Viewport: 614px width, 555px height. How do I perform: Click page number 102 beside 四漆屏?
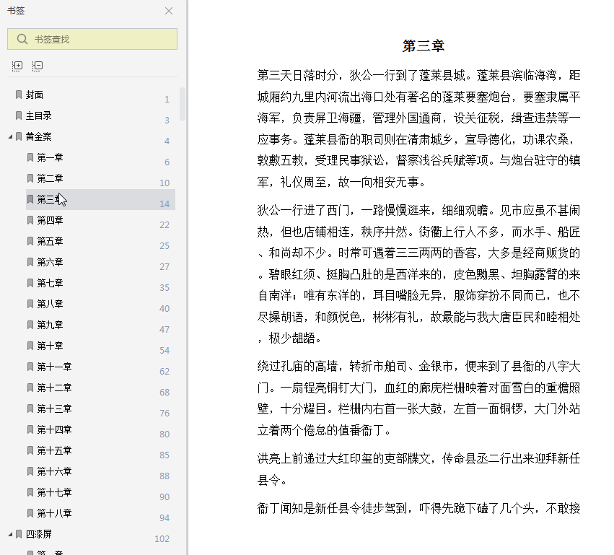(x=162, y=539)
